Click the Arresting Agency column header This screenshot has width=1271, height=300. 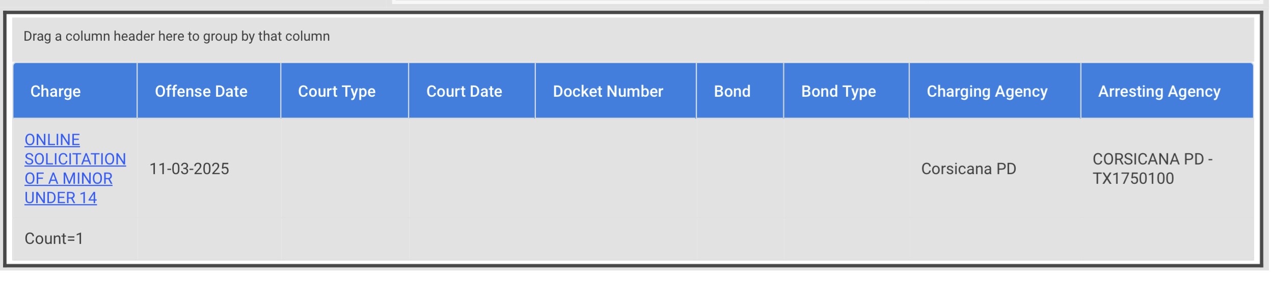tap(1159, 91)
